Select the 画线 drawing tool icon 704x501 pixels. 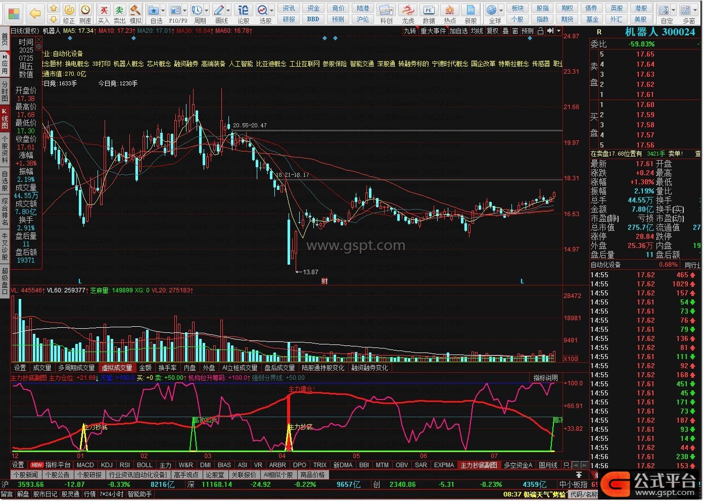point(220,14)
